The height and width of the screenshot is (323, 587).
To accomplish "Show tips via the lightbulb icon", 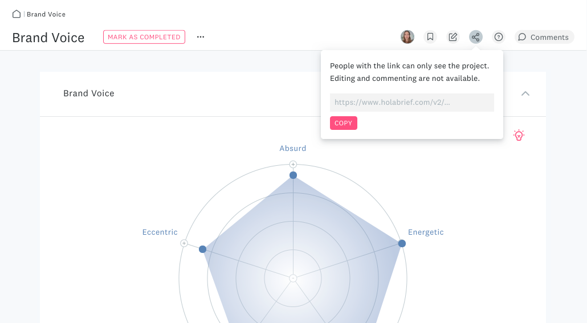I will click(519, 135).
